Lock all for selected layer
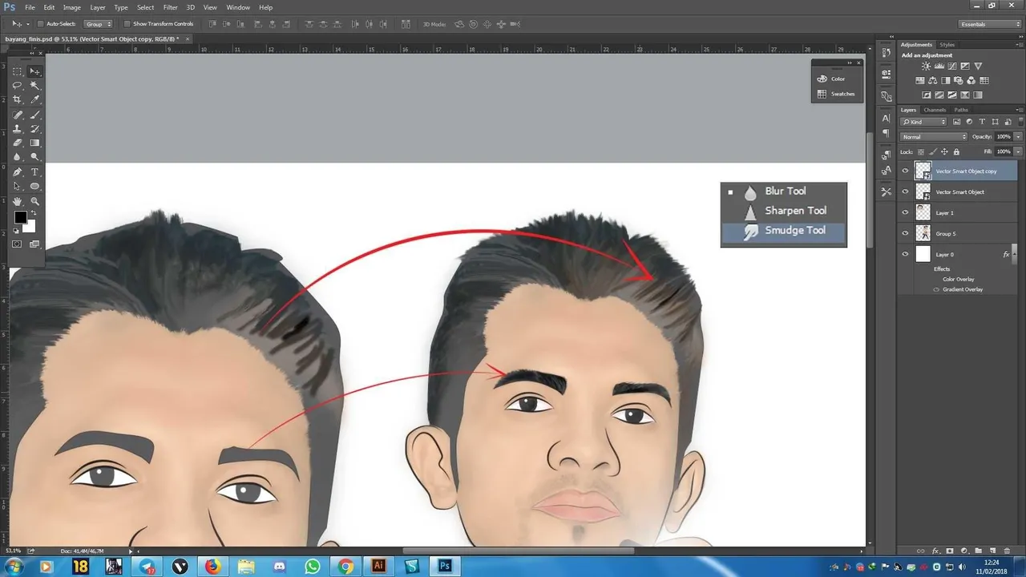The image size is (1026, 577). point(957,151)
